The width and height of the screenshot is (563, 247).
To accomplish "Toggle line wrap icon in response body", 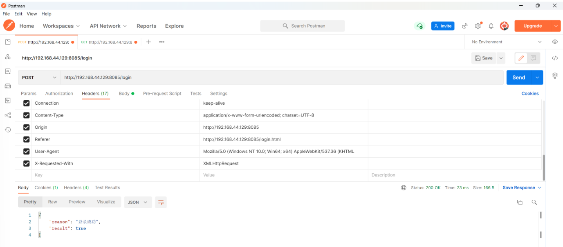I will [161, 202].
